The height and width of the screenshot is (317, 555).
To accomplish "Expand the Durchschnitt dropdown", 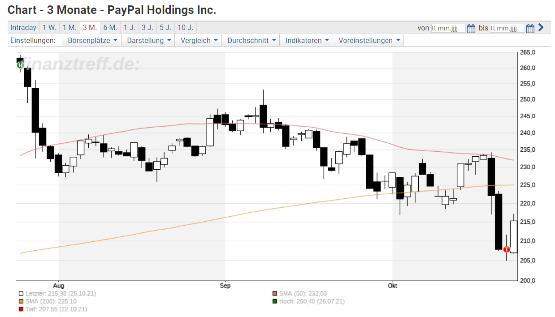I will pyautogui.click(x=251, y=40).
